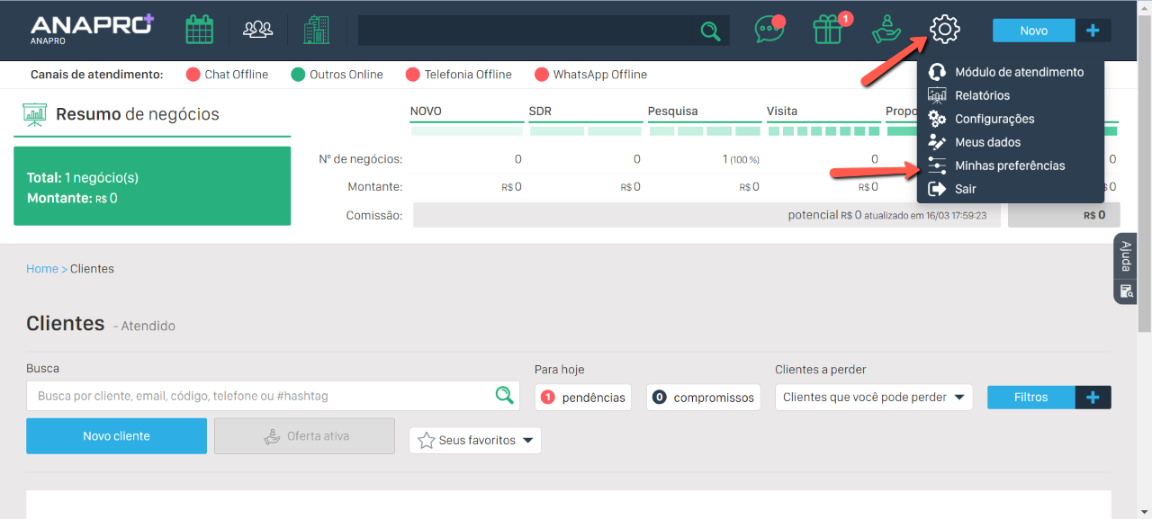Viewport: 1152px width, 519px height.
Task: Click the gift box icon with badge
Action: coord(827,30)
